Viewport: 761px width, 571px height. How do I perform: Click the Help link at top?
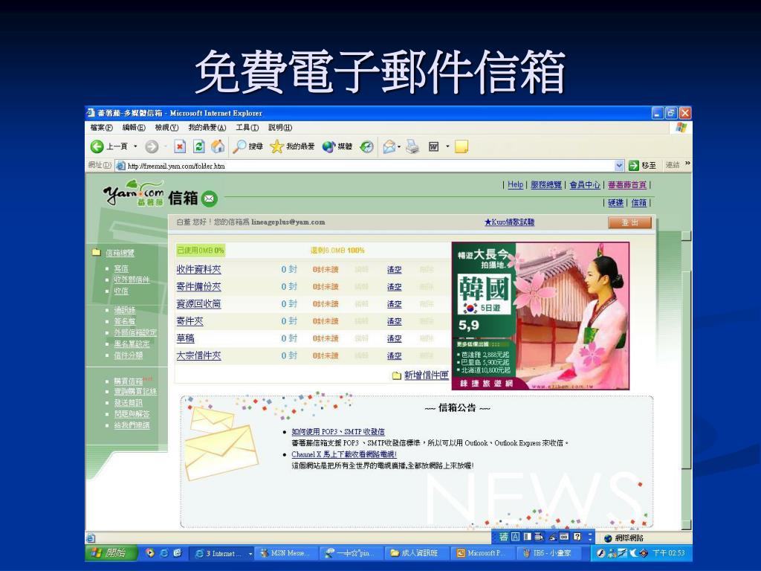click(x=515, y=184)
